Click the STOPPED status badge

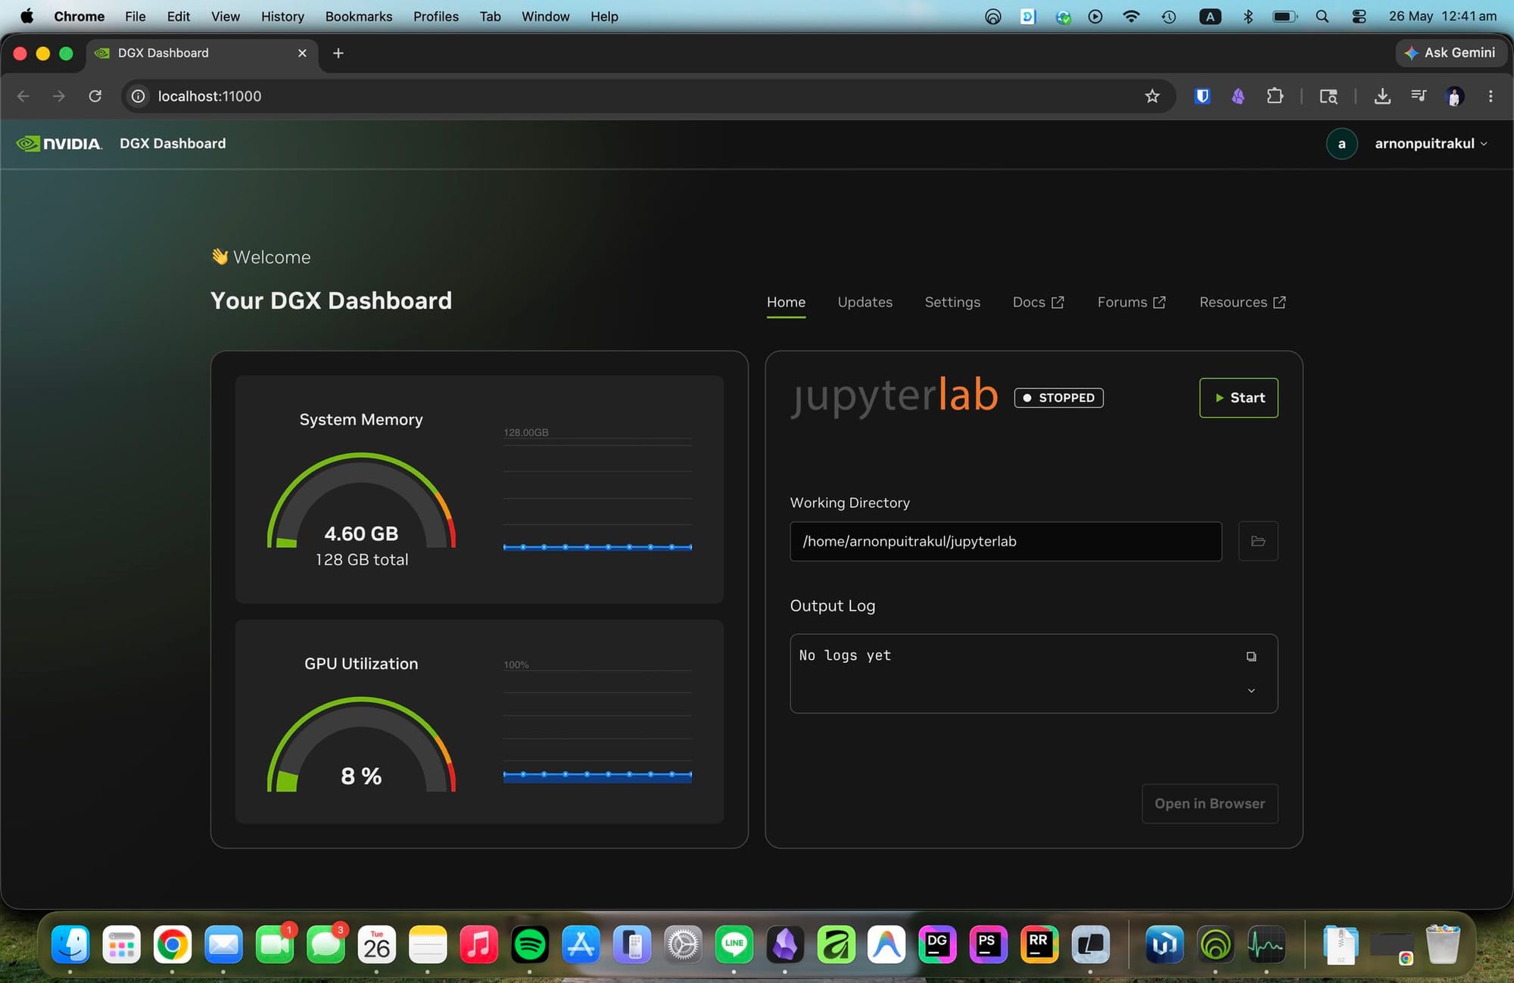pyautogui.click(x=1058, y=398)
